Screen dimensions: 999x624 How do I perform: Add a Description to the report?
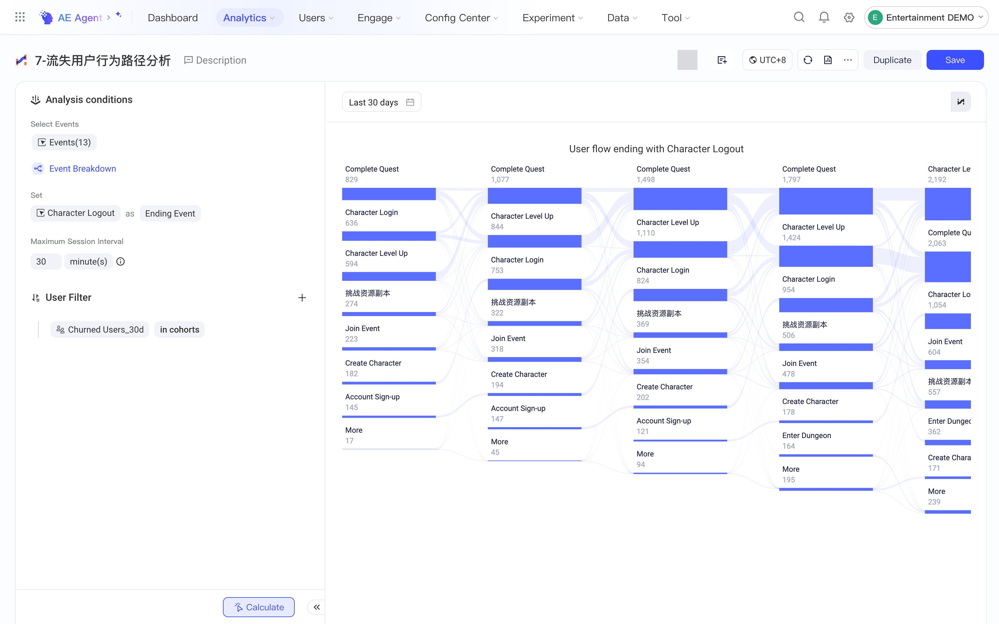pos(215,60)
